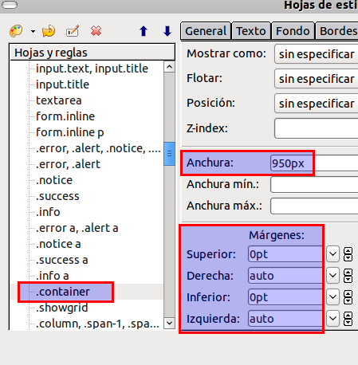Open the Mostrar como dropdown
This screenshot has width=358, height=365.
point(317,54)
